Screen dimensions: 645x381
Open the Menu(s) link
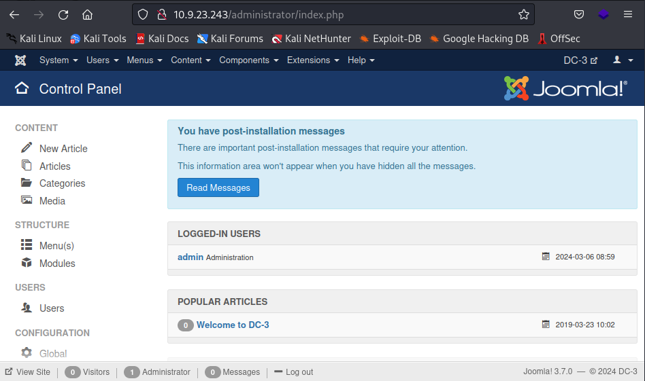click(56, 246)
